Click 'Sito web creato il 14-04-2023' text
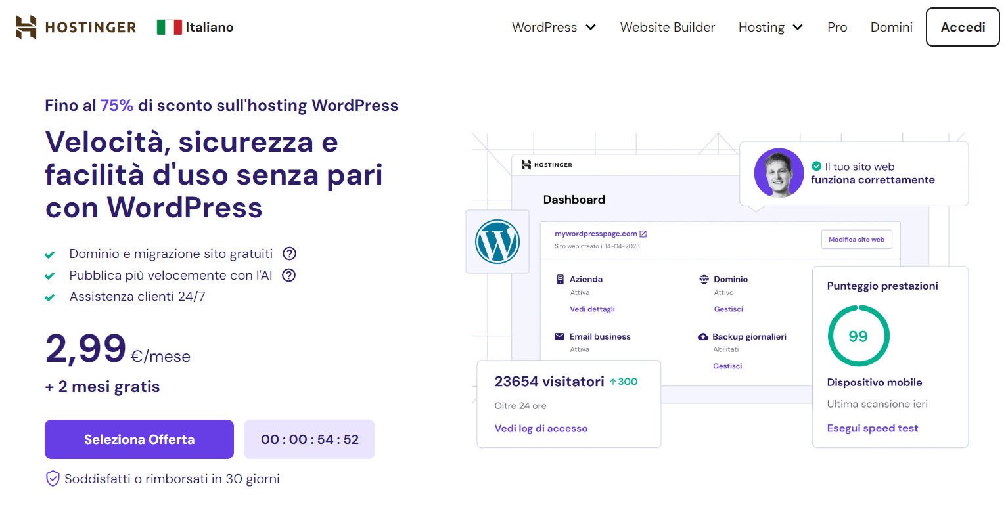1008x505 pixels. pyautogui.click(x=597, y=246)
